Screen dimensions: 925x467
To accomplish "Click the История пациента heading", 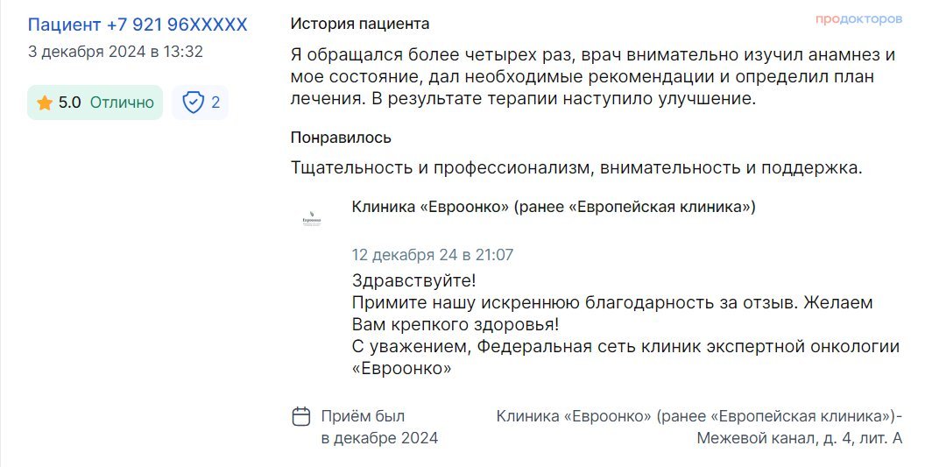I will pos(360,24).
